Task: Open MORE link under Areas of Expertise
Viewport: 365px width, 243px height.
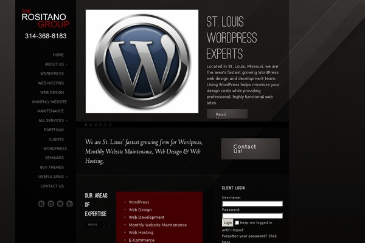Action: coord(96,225)
